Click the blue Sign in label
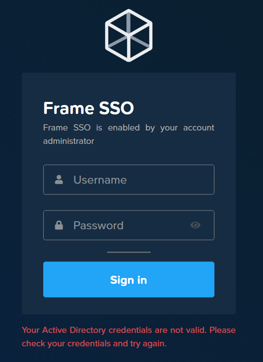Image resolution: width=263 pixels, height=362 pixels. (128, 279)
